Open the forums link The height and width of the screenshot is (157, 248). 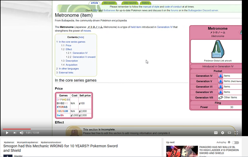[174, 10]
